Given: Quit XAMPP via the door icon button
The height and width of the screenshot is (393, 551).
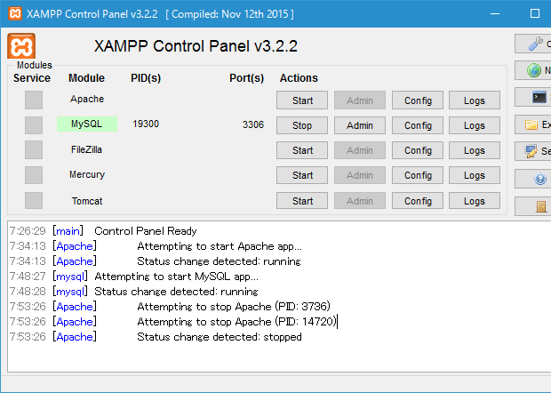Looking at the screenshot, I should [x=533, y=206].
